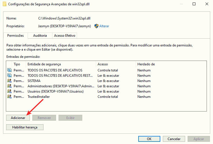Viewport: 213px width, 144px height.
Task: Sort by Entidade de segurança column header
Action: (61, 64)
